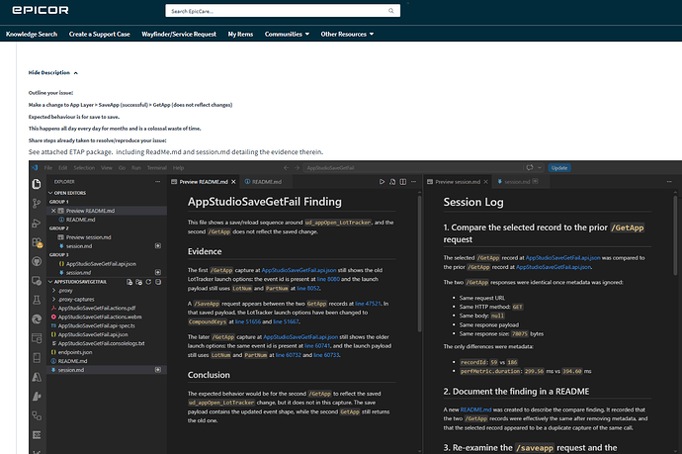Open the README editor group's More Actions ellipsis
The height and width of the screenshot is (454, 682).
pos(413,182)
